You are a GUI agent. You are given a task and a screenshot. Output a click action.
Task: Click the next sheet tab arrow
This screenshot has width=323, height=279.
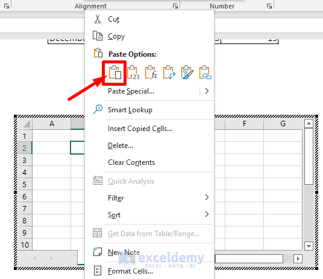(x=51, y=258)
